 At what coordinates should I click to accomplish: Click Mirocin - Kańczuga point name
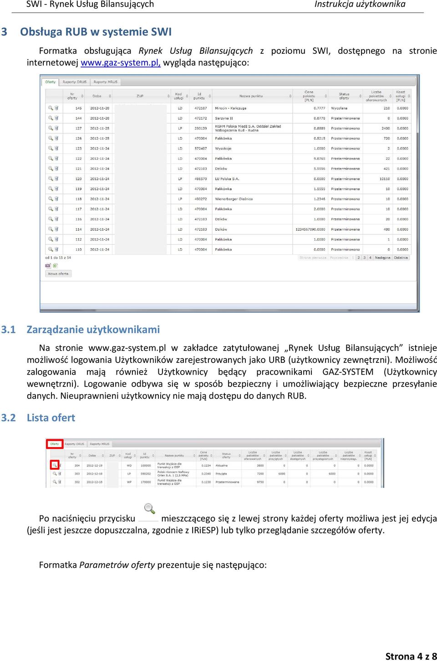tap(230, 108)
